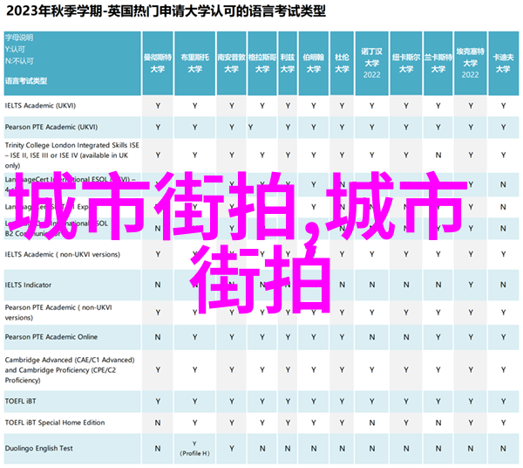Viewport: 523px width, 468px height.
Task: Click N for TOEFL Home Edition under 诺丁汉大学
Action: [x=371, y=423]
